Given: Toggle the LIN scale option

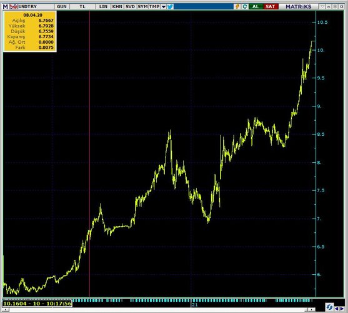Looking at the screenshot, I should point(103,7).
